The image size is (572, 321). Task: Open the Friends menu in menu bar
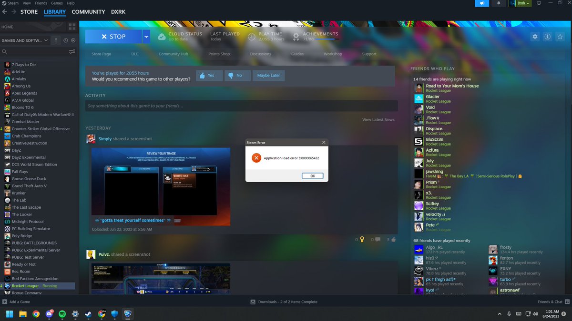pyautogui.click(x=41, y=3)
